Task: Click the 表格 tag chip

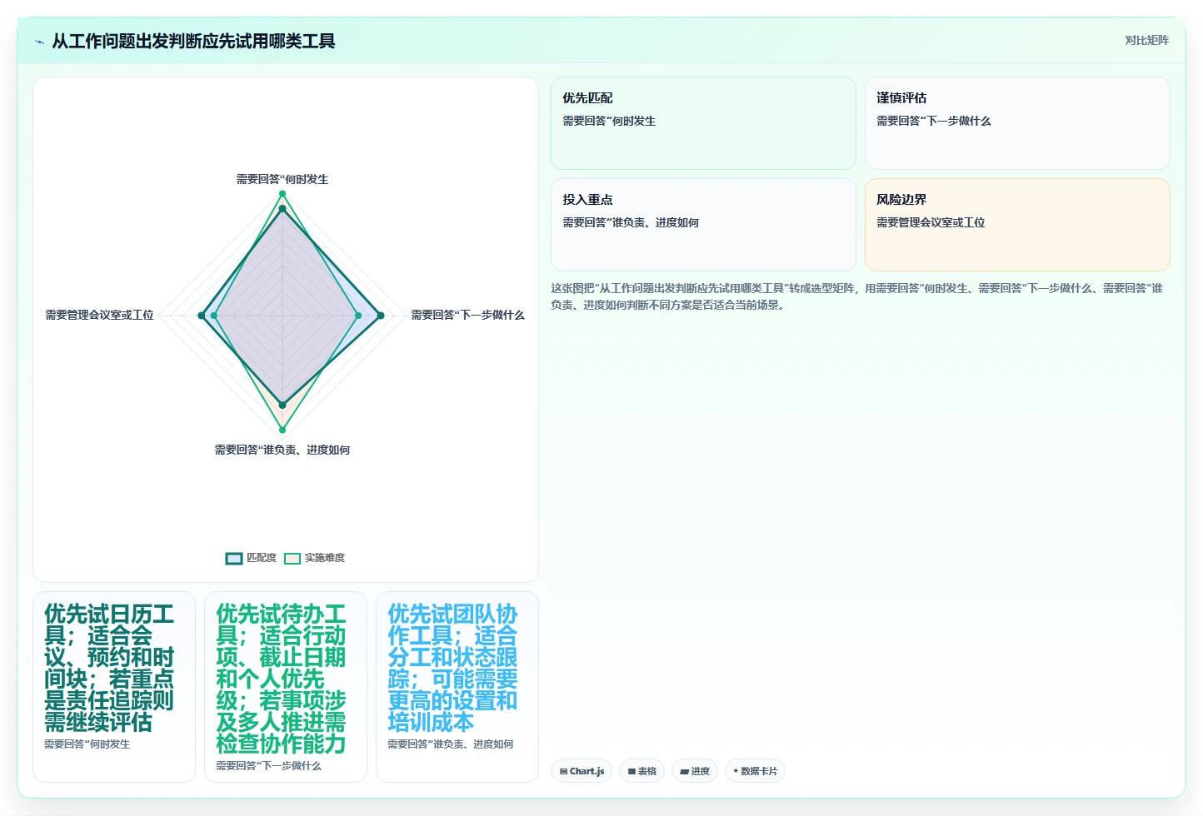Action: [641, 771]
